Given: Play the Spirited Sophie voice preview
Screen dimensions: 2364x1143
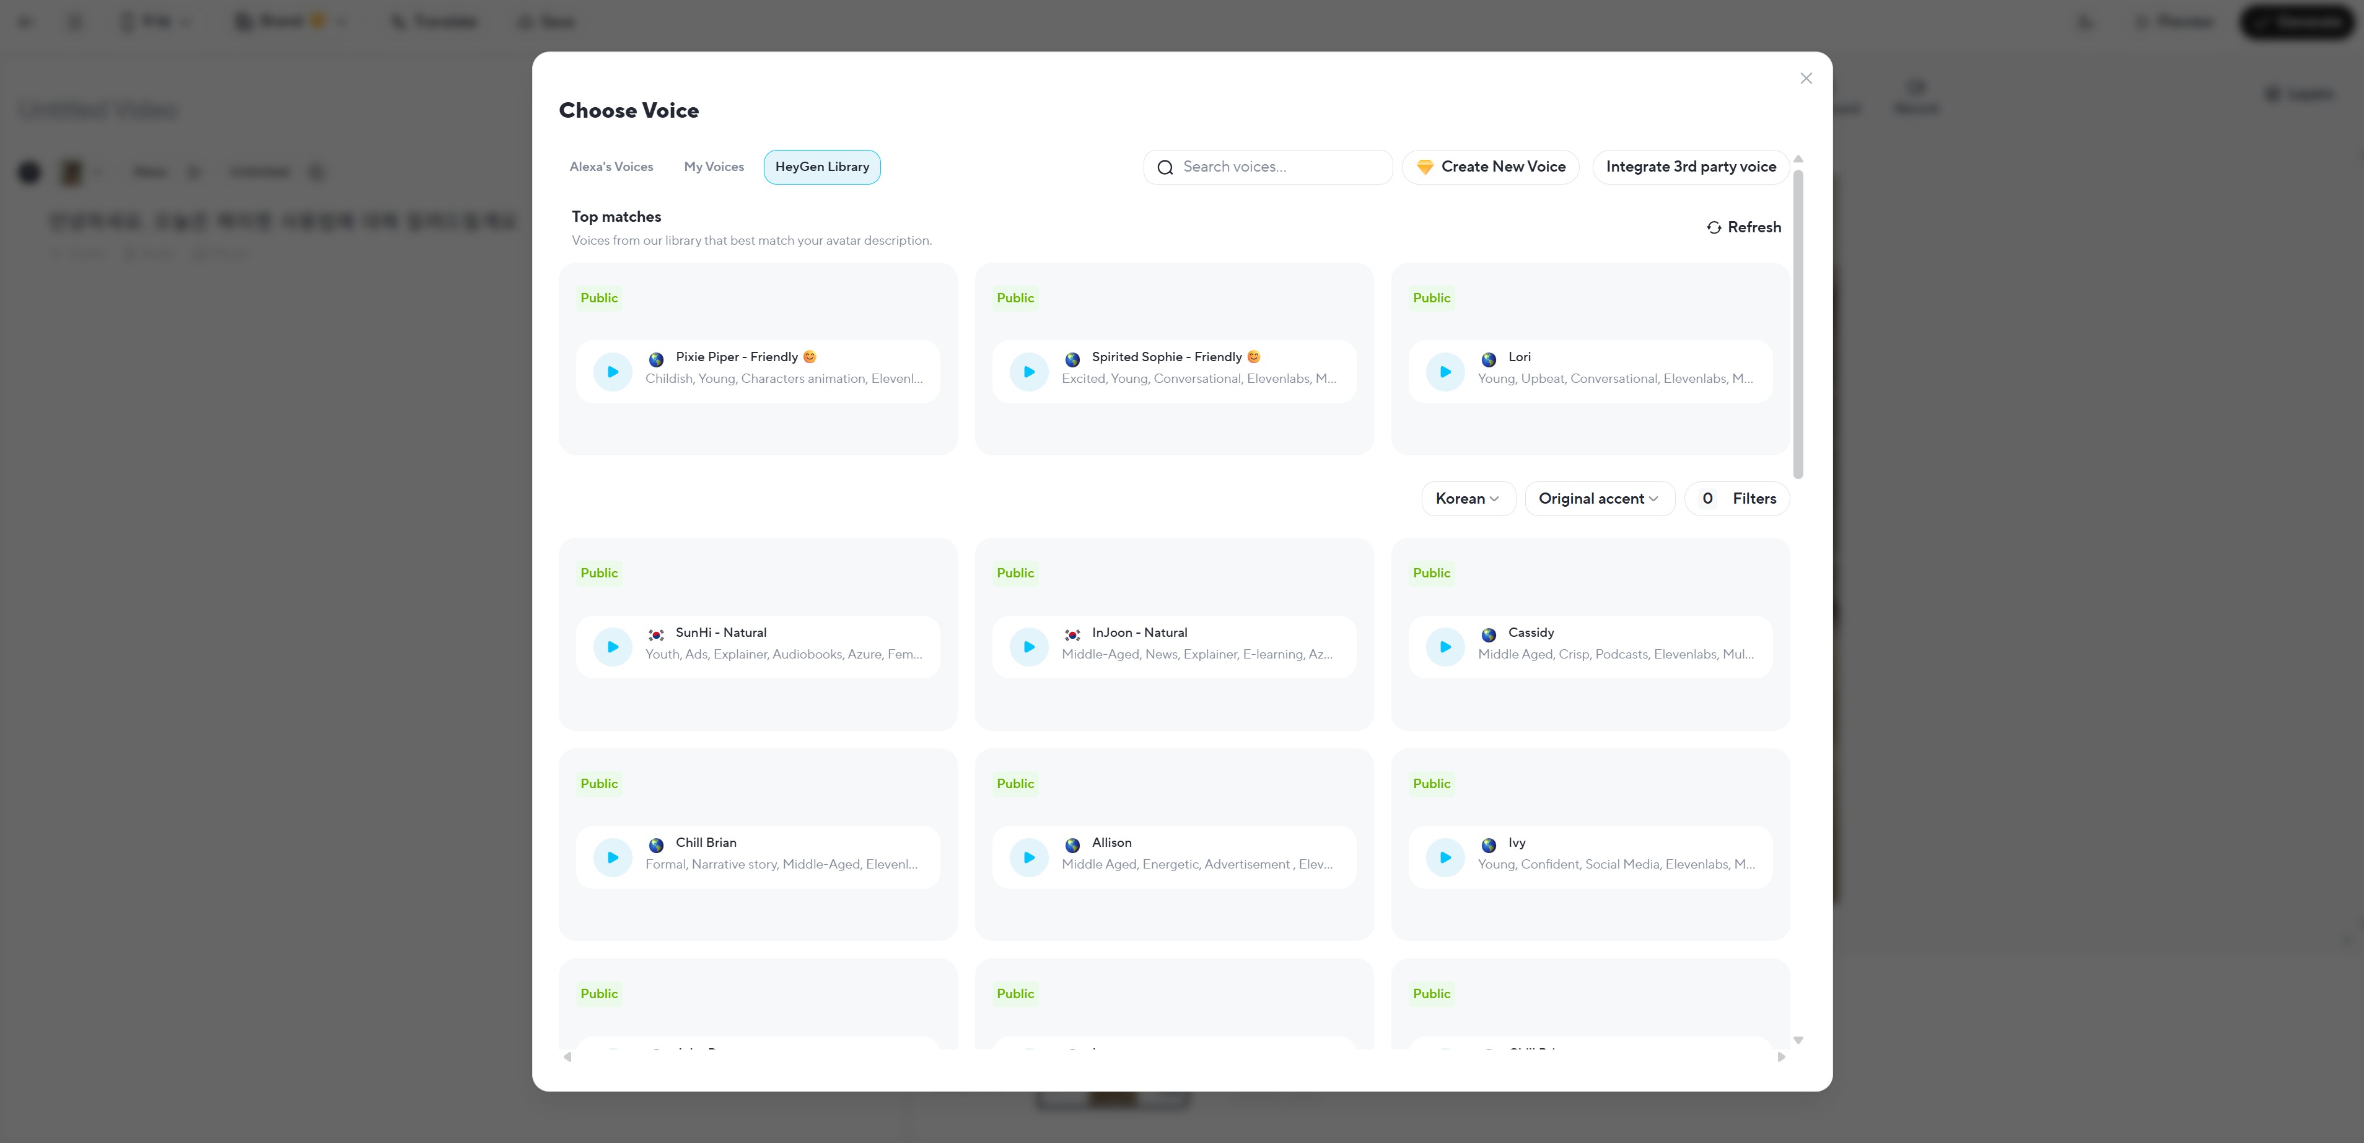Looking at the screenshot, I should click(1029, 372).
